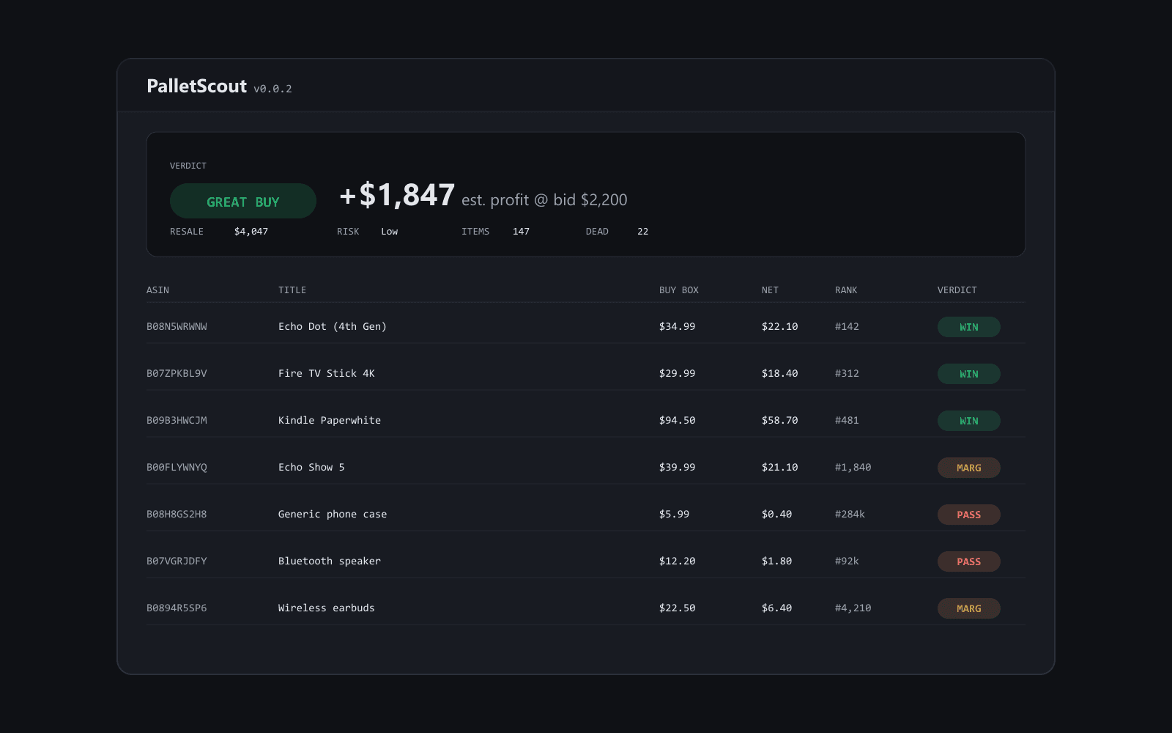Viewport: 1172px width, 733px height.
Task: Click the ITEMS count 147
Action: tap(521, 232)
